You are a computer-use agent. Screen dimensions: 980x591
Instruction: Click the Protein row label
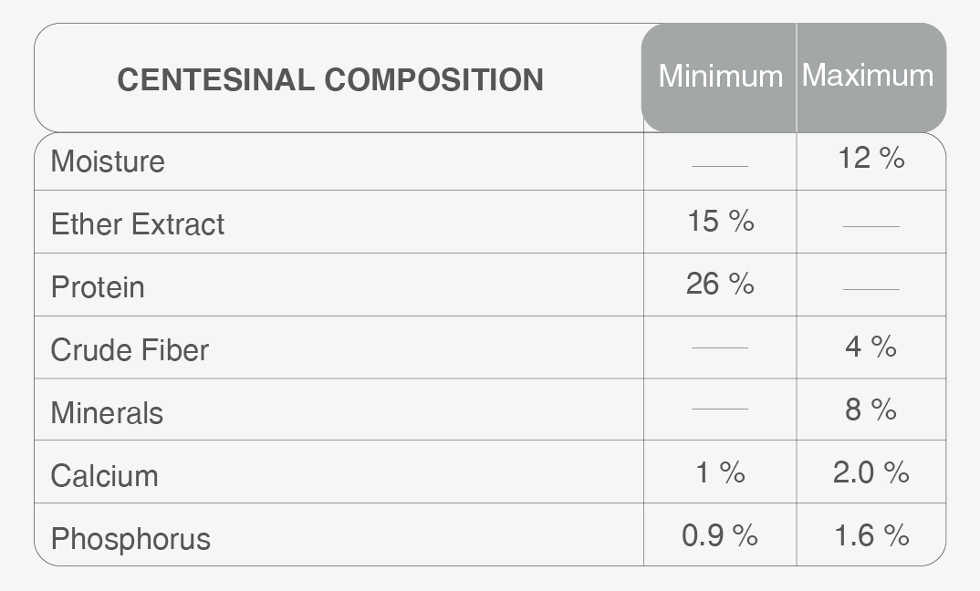tap(98, 287)
